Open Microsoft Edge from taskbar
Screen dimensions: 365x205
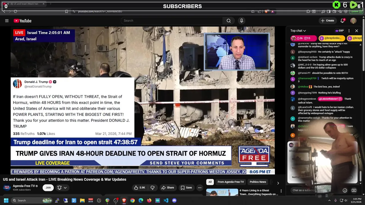141,200
